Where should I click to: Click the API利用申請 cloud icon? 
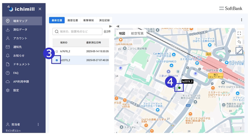8,82
